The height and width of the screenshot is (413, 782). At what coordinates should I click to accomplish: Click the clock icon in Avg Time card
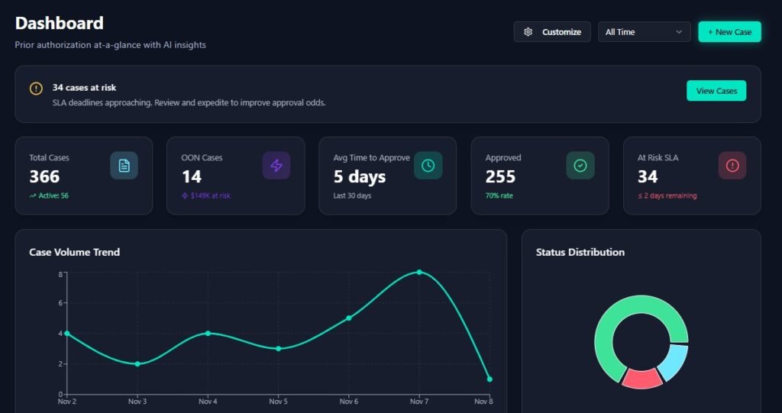(428, 166)
